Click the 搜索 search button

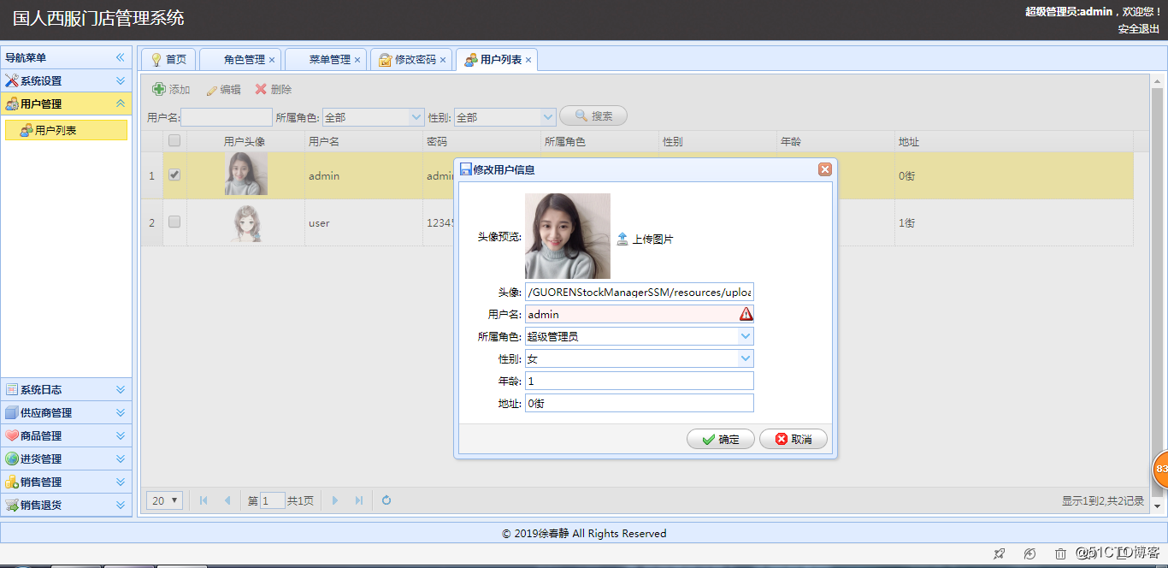[x=593, y=115]
